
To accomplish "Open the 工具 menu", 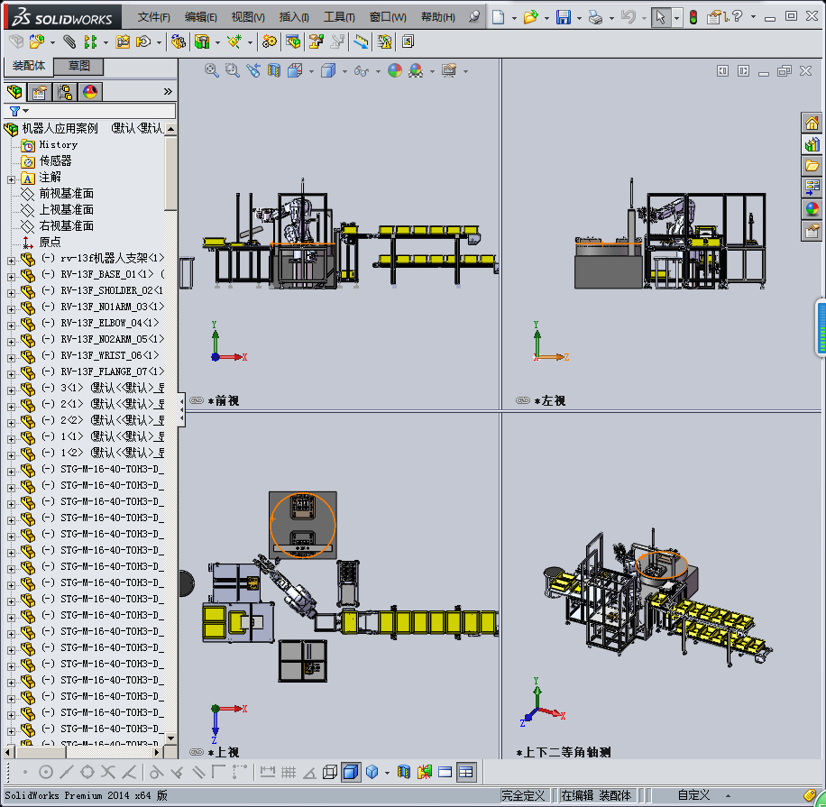I will (x=339, y=17).
